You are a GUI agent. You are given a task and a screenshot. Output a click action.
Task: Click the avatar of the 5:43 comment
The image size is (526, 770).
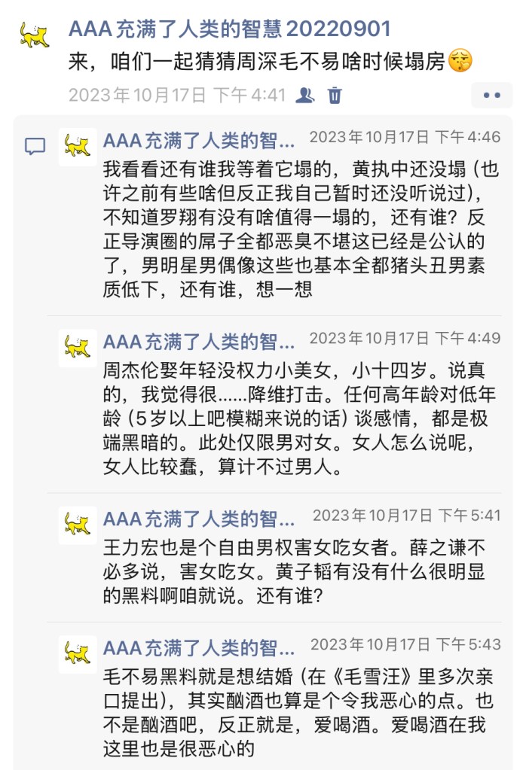coord(78,653)
